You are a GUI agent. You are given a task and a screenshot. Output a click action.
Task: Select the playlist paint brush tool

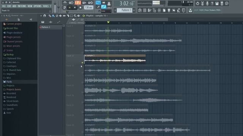(x=53, y=16)
